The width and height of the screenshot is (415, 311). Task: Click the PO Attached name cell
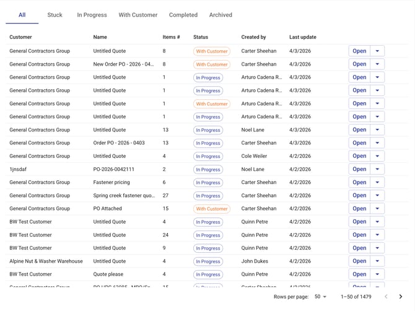(x=107, y=209)
